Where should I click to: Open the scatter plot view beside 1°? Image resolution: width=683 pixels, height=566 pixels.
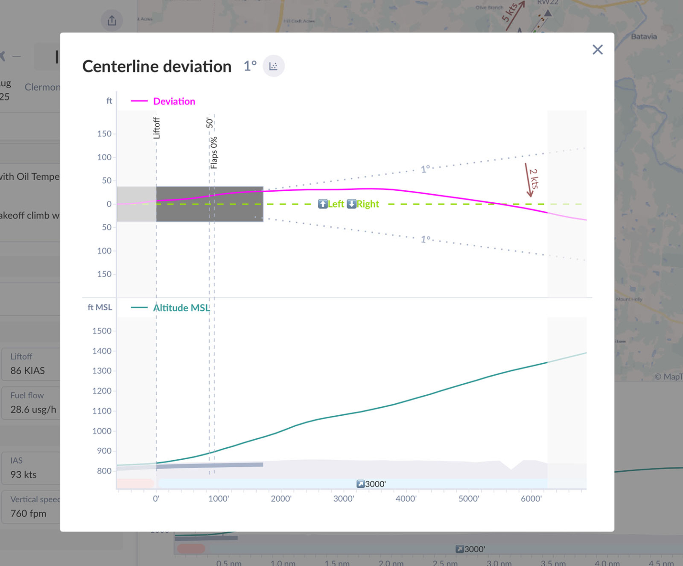click(x=273, y=65)
